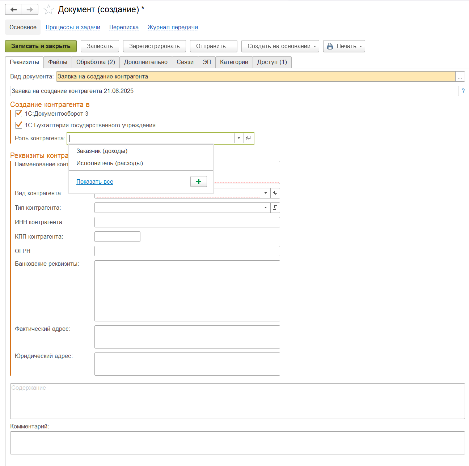The width and height of the screenshot is (469, 466).
Task: Select Заказчик (доходы) from the list
Action: [102, 151]
